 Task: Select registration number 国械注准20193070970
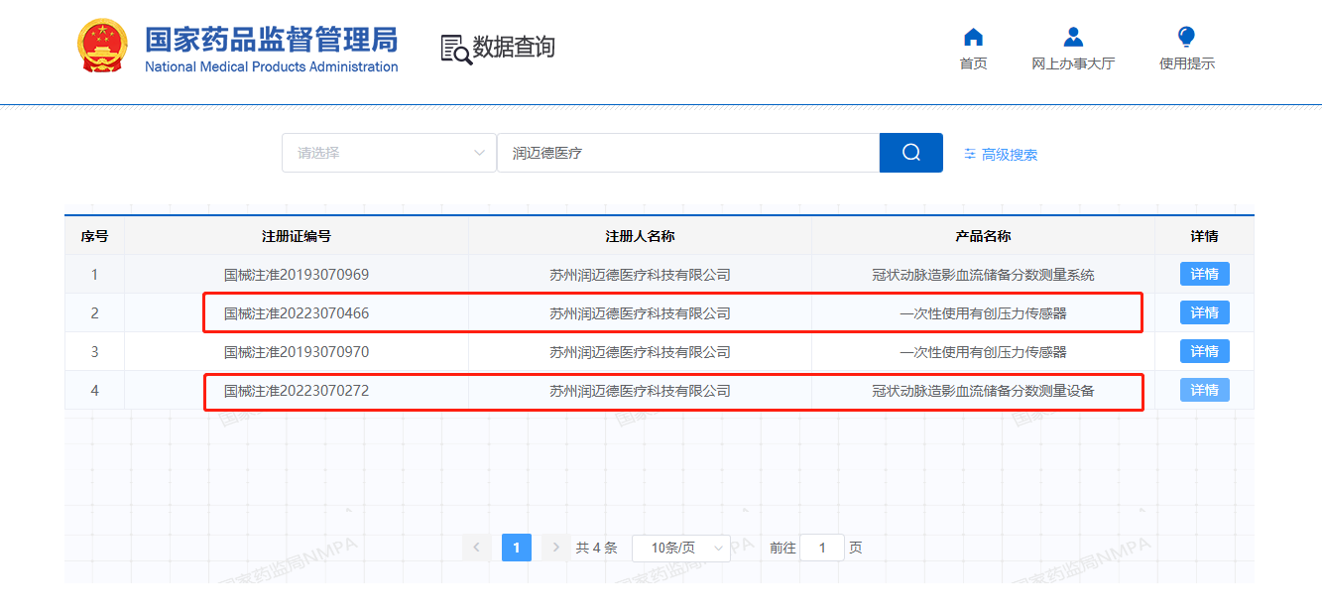coord(297,352)
